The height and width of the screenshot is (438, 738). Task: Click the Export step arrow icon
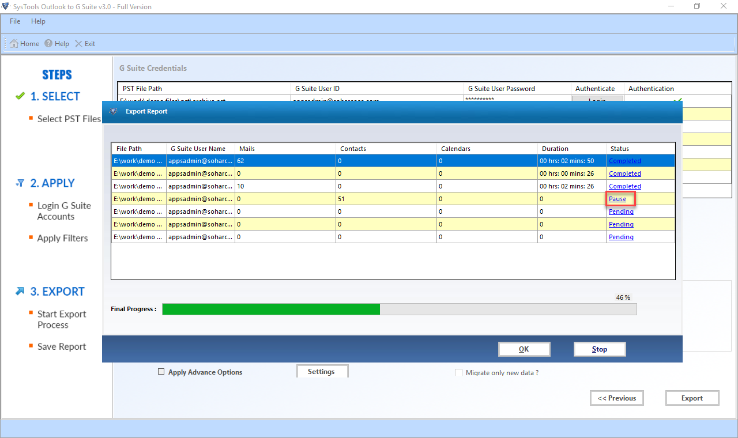[20, 292]
